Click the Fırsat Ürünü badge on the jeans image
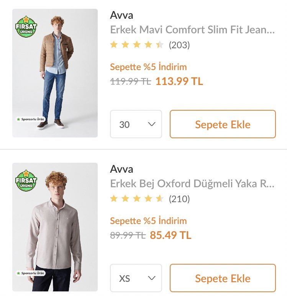This screenshot has height=296, width=287. [26, 26]
